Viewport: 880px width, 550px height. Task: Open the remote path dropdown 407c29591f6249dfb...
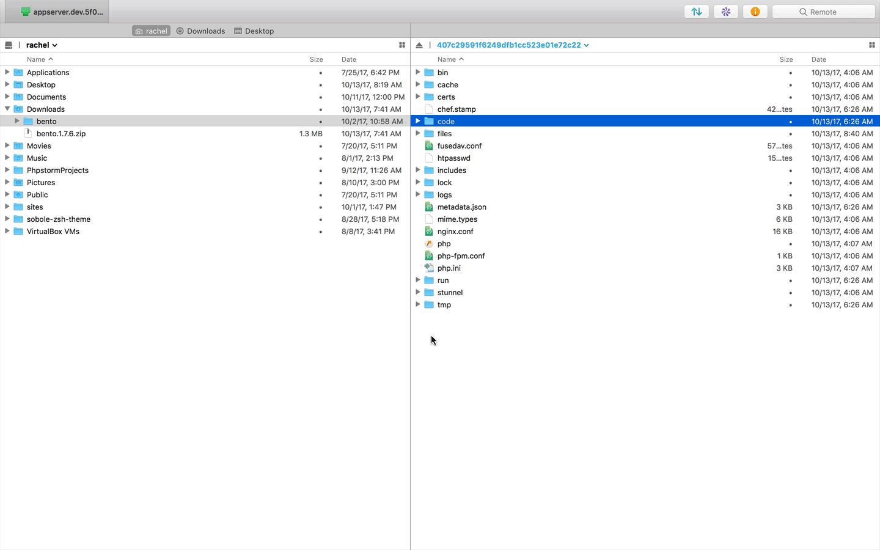pyautogui.click(x=585, y=45)
